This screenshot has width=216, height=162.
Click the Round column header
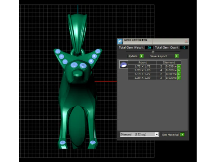(143, 63)
